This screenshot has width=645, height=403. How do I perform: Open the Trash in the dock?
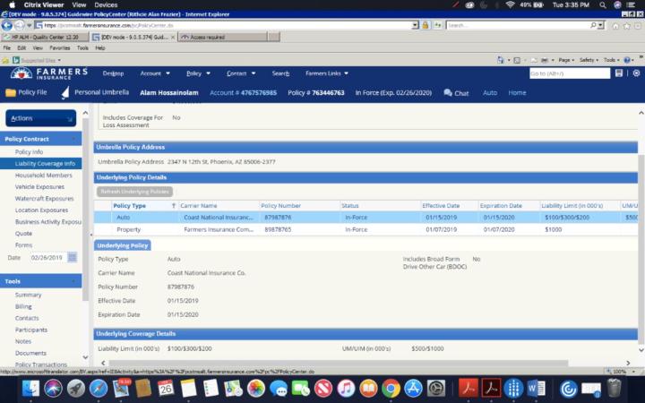point(615,388)
